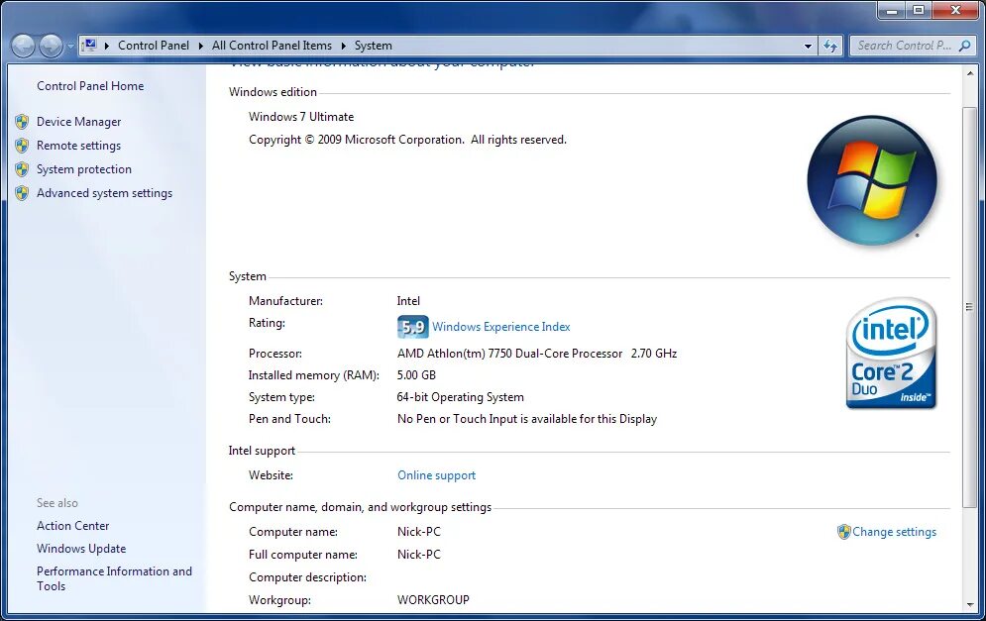
Task: Select the 5.00 GB memory value
Action: coord(416,375)
